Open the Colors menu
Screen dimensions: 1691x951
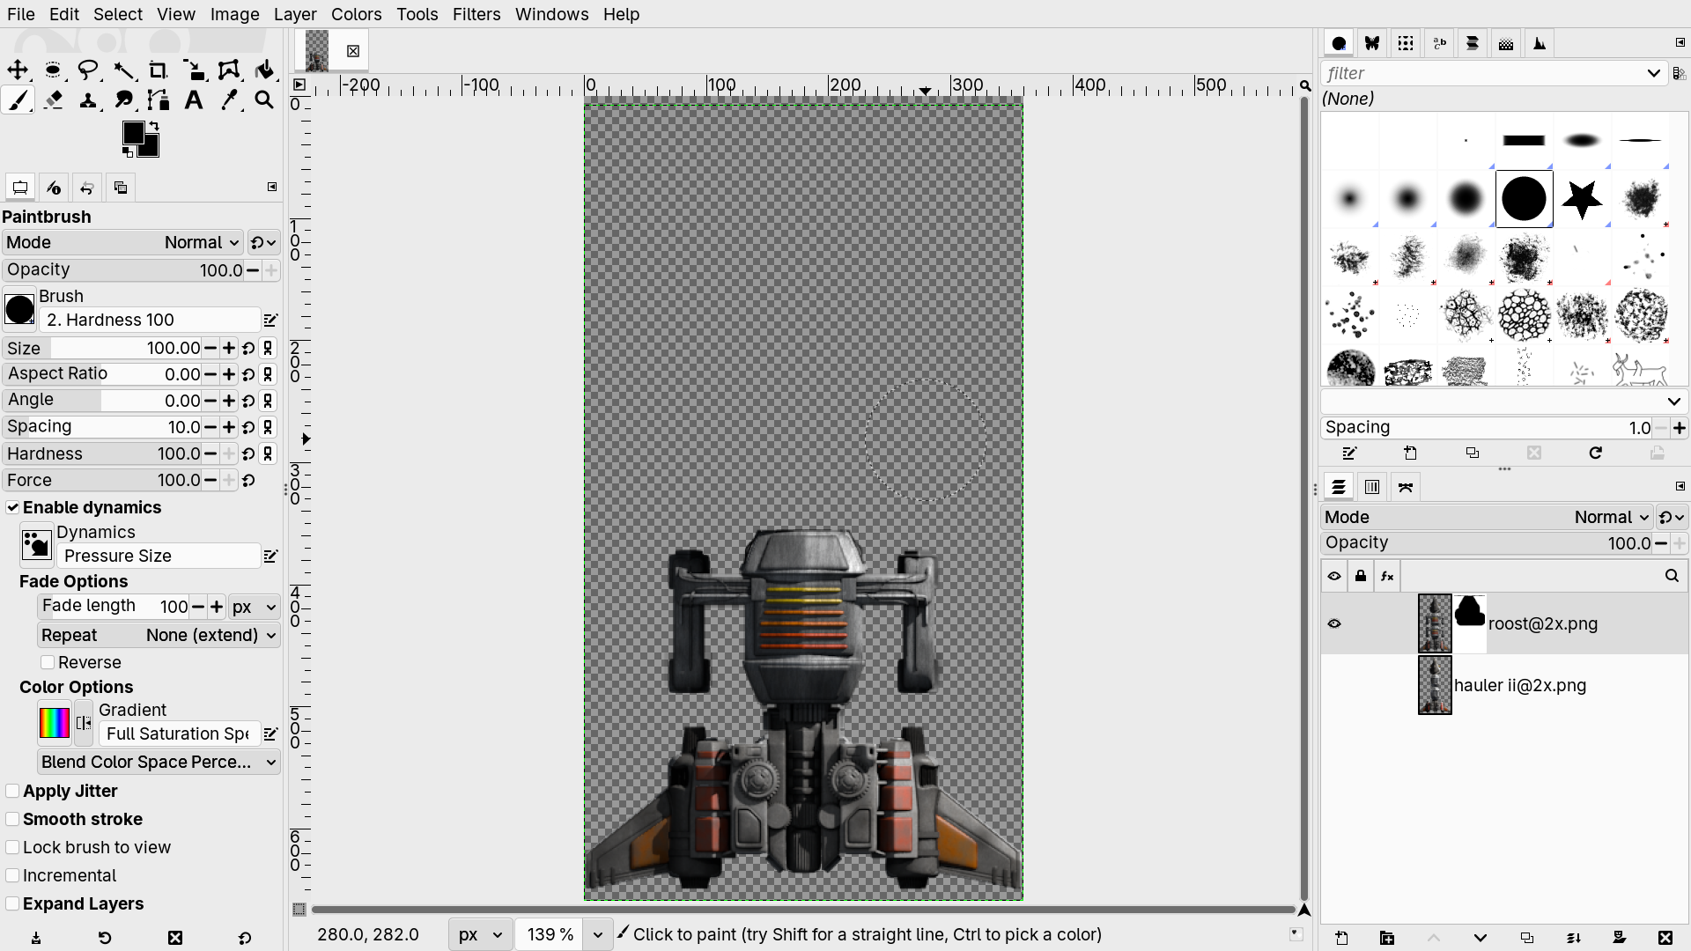point(356,14)
